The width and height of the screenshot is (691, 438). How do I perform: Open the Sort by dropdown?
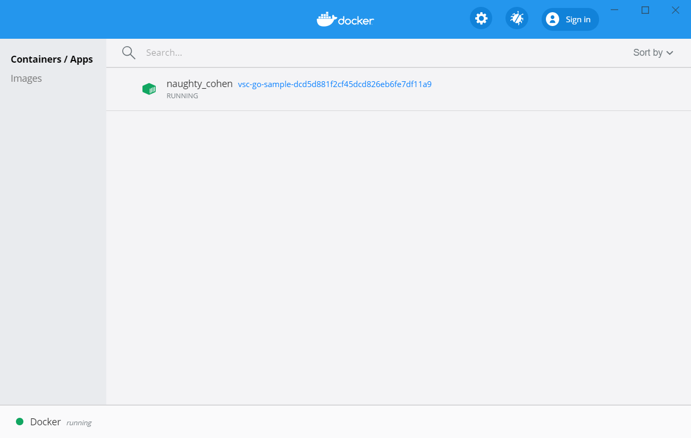pos(647,52)
